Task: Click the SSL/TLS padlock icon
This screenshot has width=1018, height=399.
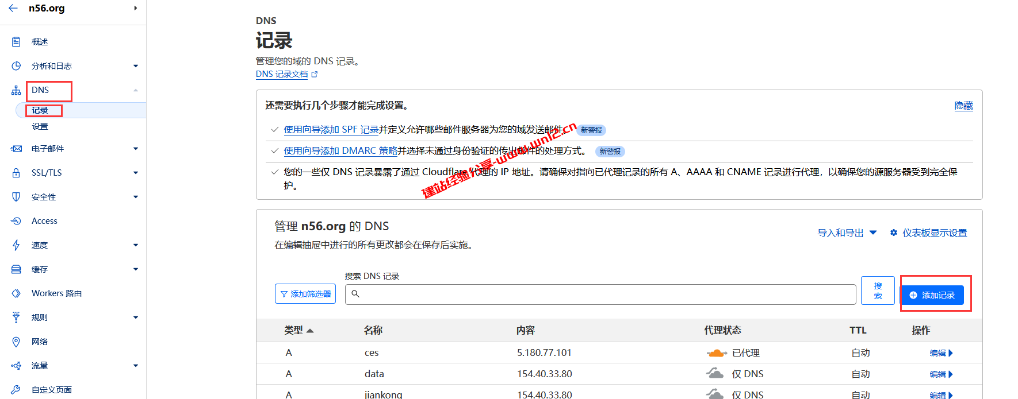Action: point(16,173)
